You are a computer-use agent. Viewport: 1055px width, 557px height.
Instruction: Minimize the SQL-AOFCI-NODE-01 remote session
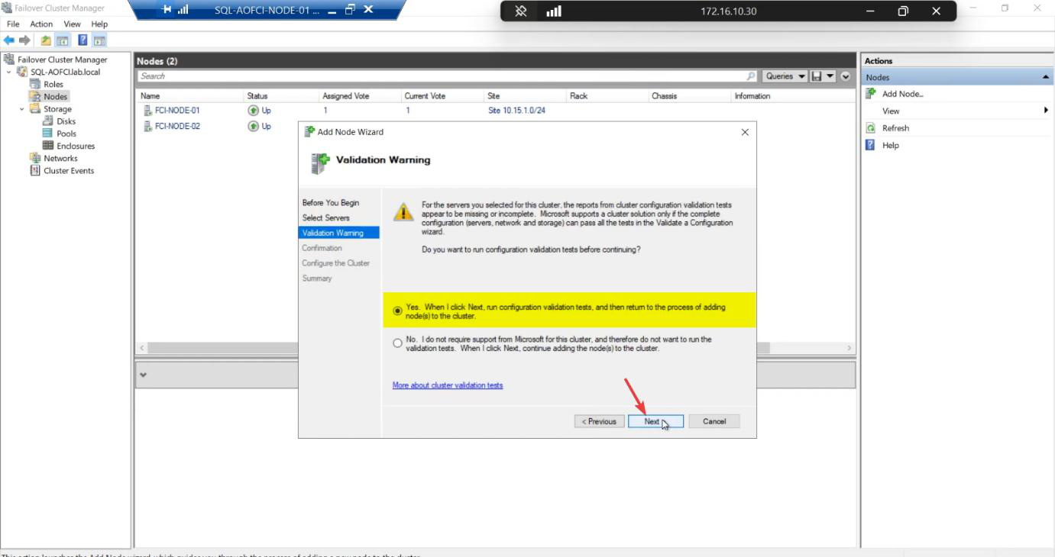[x=331, y=10]
